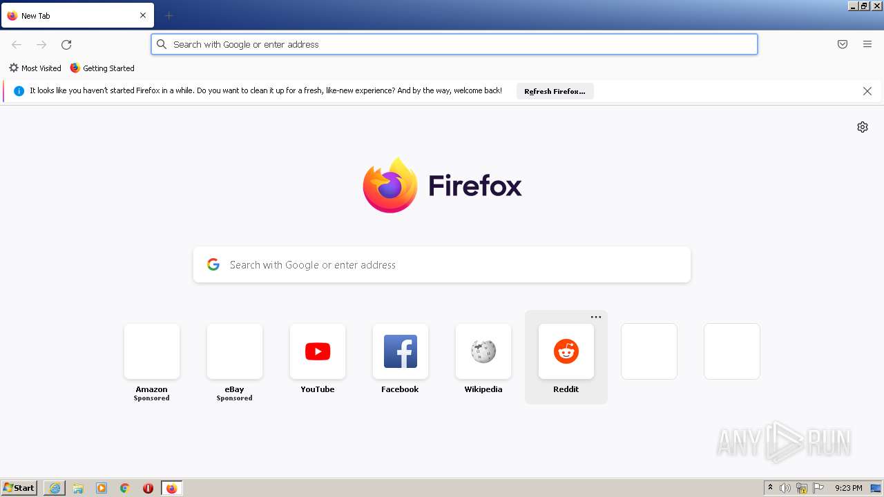The image size is (884, 497).
Task: Click the Google logo in search box
Action: pos(213,264)
